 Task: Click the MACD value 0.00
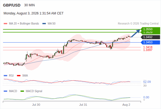point(146,97)
